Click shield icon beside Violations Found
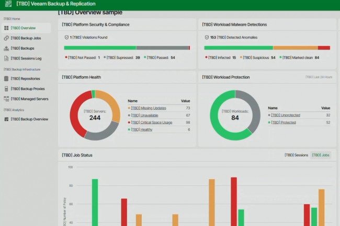The image size is (340, 226). 66,38
